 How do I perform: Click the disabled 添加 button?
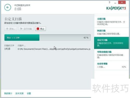(x=11, y=29)
